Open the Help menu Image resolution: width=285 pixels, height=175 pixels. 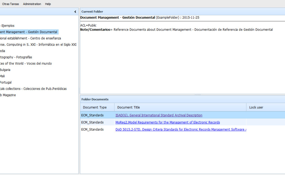pos(48,4)
